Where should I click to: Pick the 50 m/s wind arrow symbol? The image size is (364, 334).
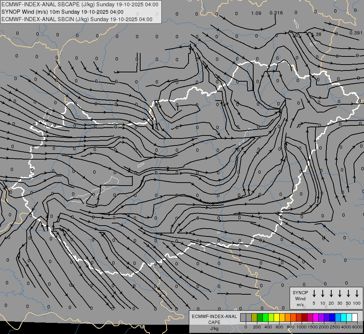(x=348, y=294)
